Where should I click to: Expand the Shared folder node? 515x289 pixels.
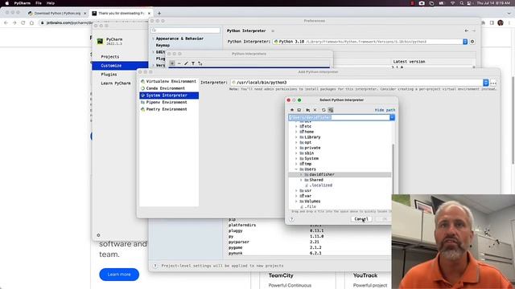pos(301,180)
